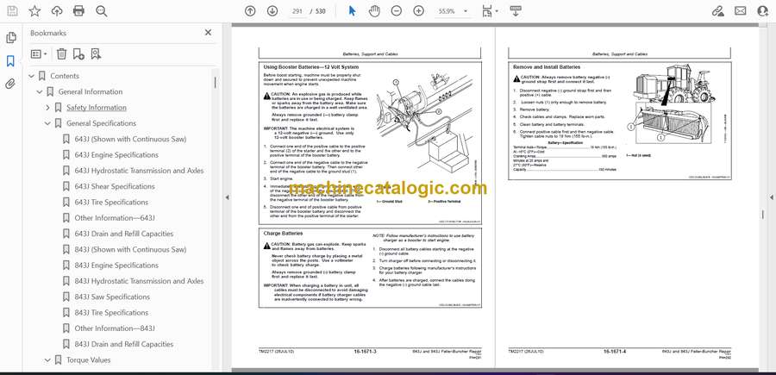Image resolution: width=776 pixels, height=375 pixels.
Task: Open the account sharing icon
Action: (x=763, y=11)
